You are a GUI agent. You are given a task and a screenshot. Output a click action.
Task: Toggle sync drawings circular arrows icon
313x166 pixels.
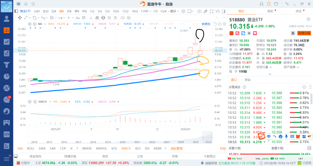click(103, 18)
